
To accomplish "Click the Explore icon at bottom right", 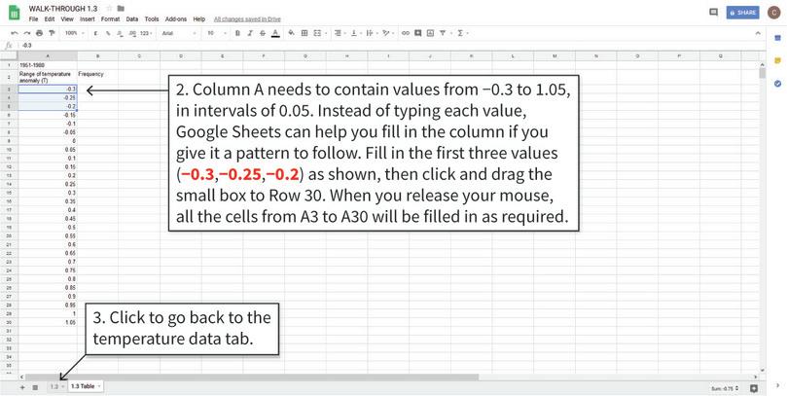I will [753, 388].
